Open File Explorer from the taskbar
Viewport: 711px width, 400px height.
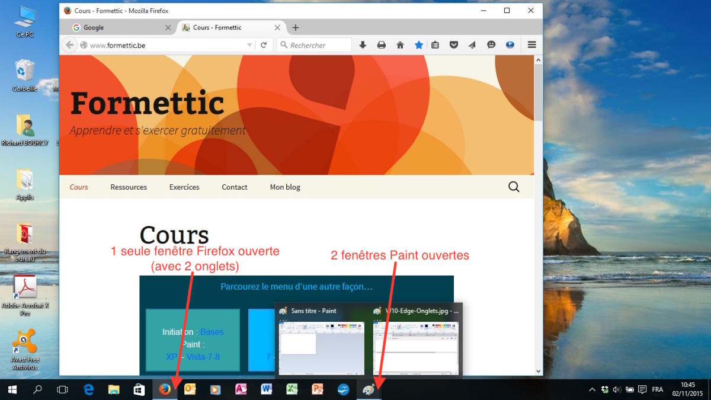point(114,389)
